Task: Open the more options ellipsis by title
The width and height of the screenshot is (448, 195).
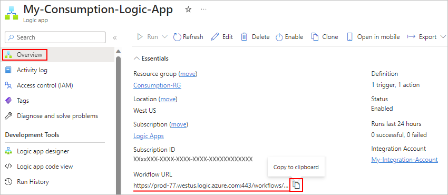Action: 203,9
